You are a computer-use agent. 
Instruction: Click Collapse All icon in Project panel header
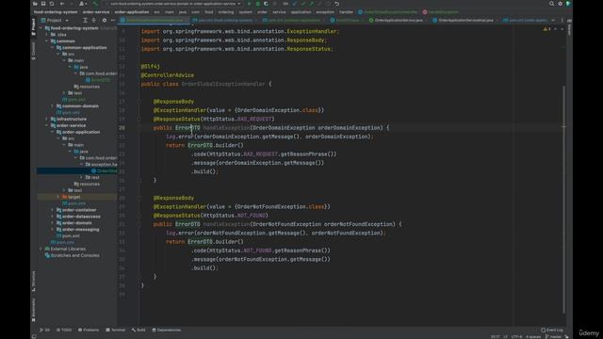93,20
